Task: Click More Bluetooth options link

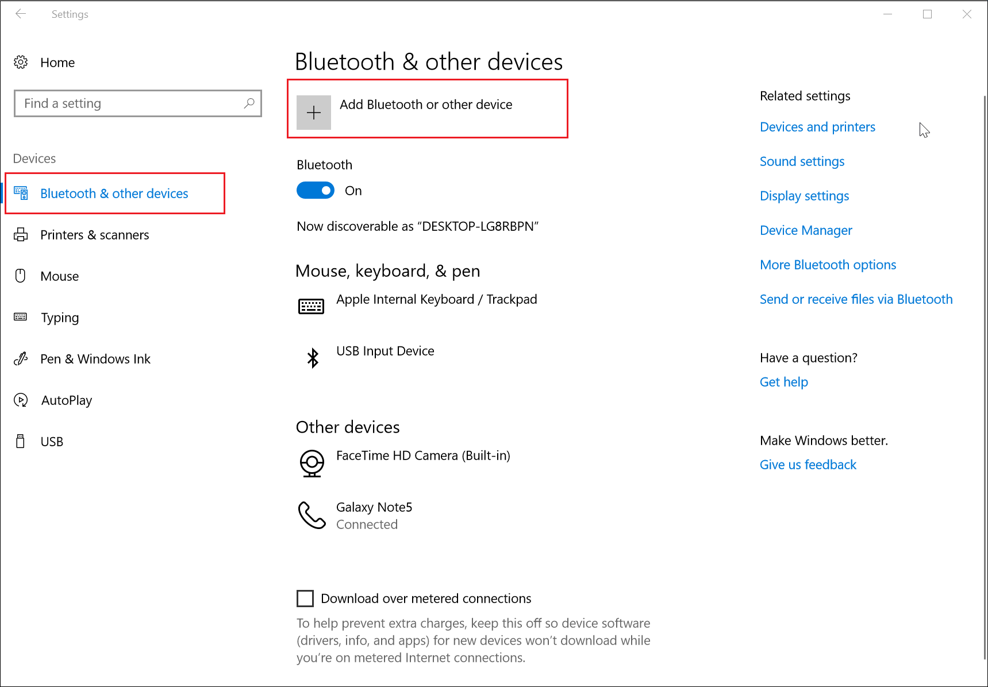Action: [x=828, y=265]
